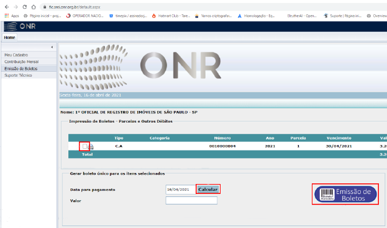
Task: Open Hotmart Club bookmark
Action: tap(171, 15)
